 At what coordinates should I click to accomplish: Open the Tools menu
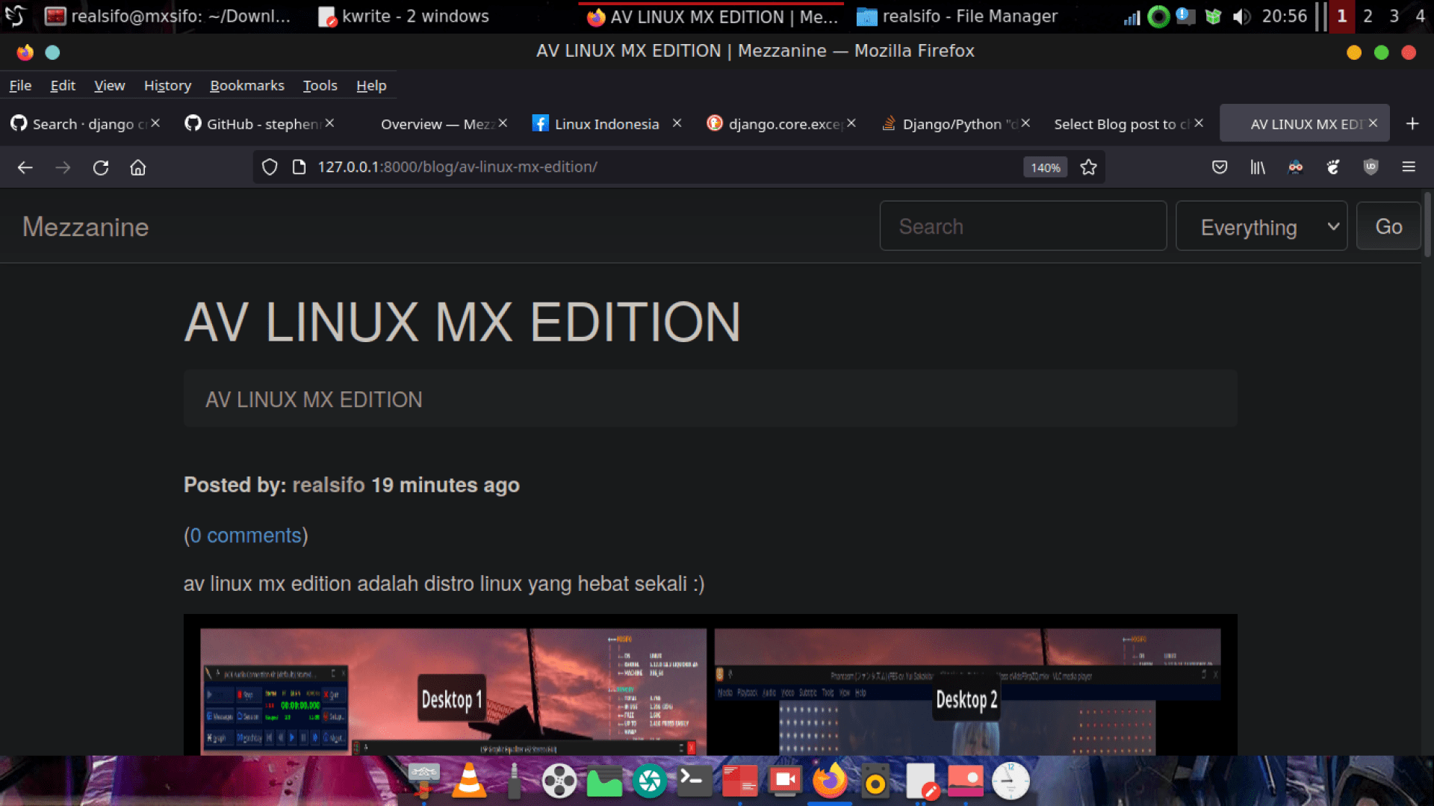[320, 86]
